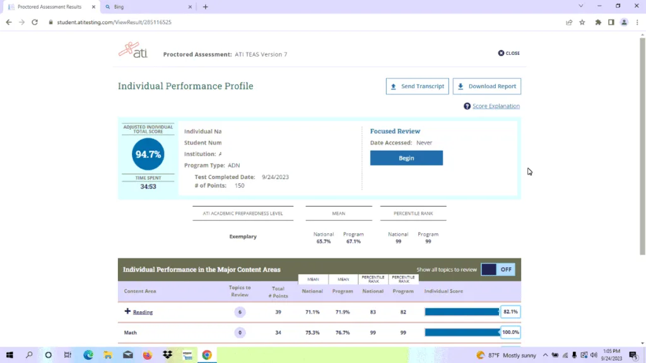Bookmark this page with star icon
This screenshot has height=363, width=646.
point(582,22)
